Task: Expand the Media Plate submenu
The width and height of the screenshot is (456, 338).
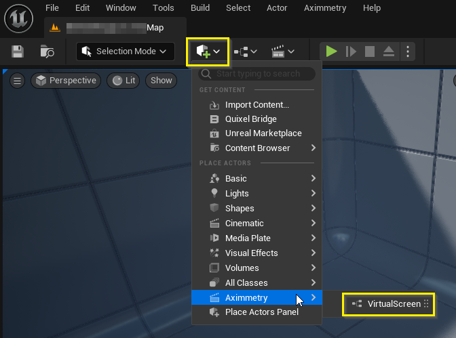Action: point(256,238)
